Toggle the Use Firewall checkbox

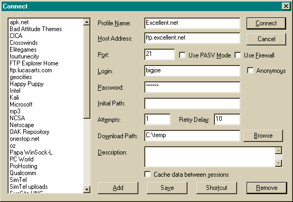click(x=238, y=55)
